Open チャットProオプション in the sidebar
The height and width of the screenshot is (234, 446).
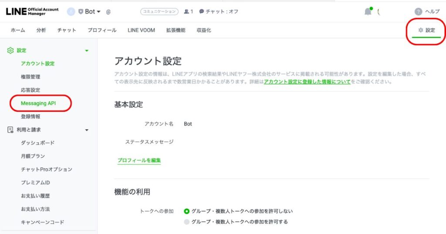click(x=47, y=169)
